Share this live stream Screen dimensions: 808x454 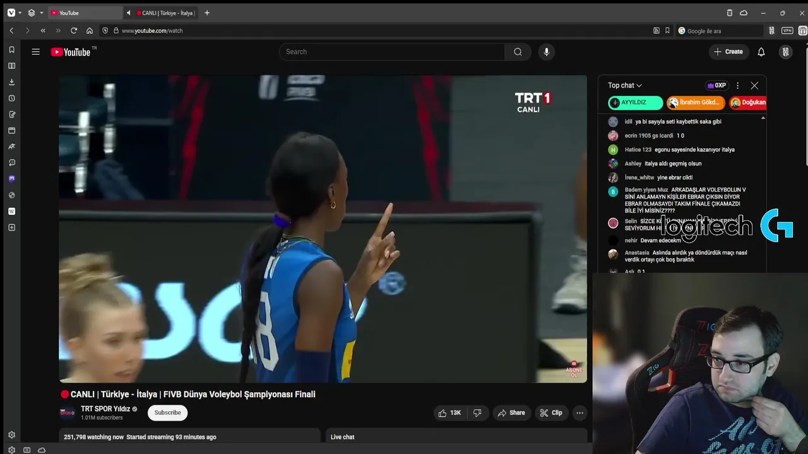[511, 413]
